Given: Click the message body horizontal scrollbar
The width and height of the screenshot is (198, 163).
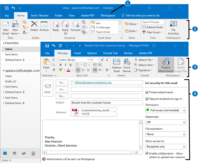Looking at the screenshot, I should point(91,152).
